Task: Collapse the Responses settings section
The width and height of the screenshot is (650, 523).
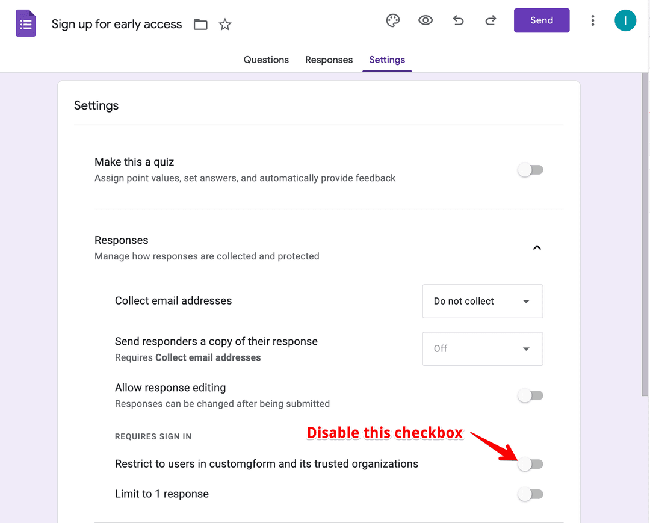Action: click(x=537, y=247)
